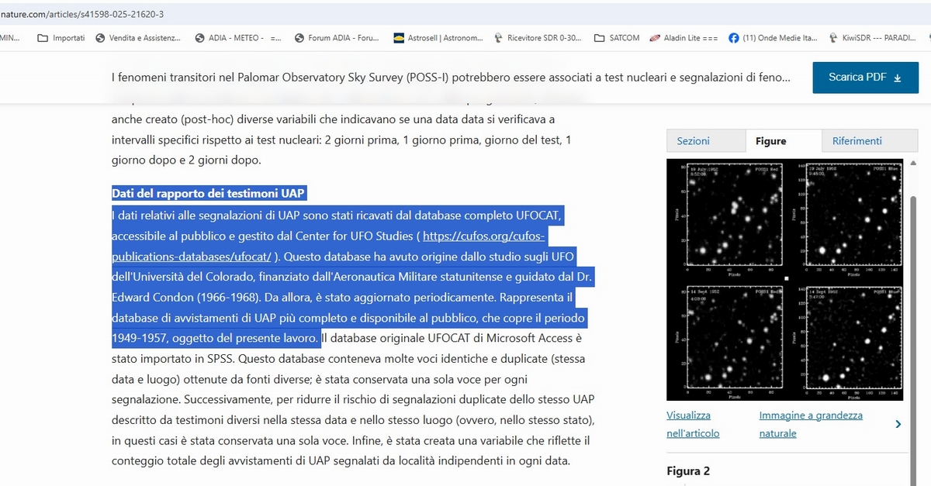
Task: Open the Aladin Lite bookmark
Action: pos(684,38)
